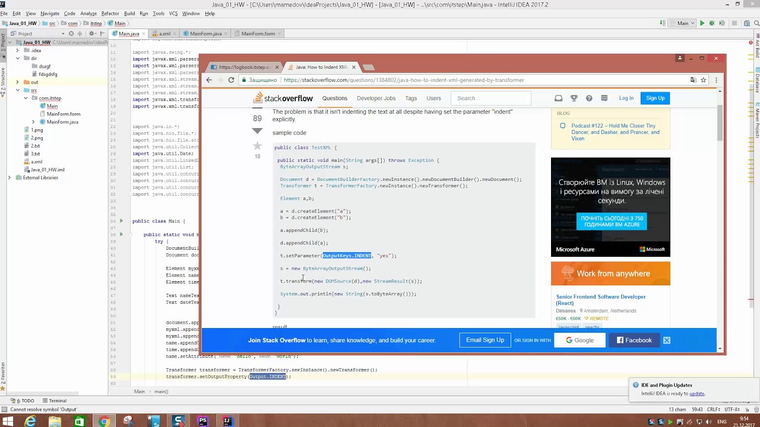760x427 pixels.
Task: Go back in the Chrome browser
Action: click(x=208, y=80)
